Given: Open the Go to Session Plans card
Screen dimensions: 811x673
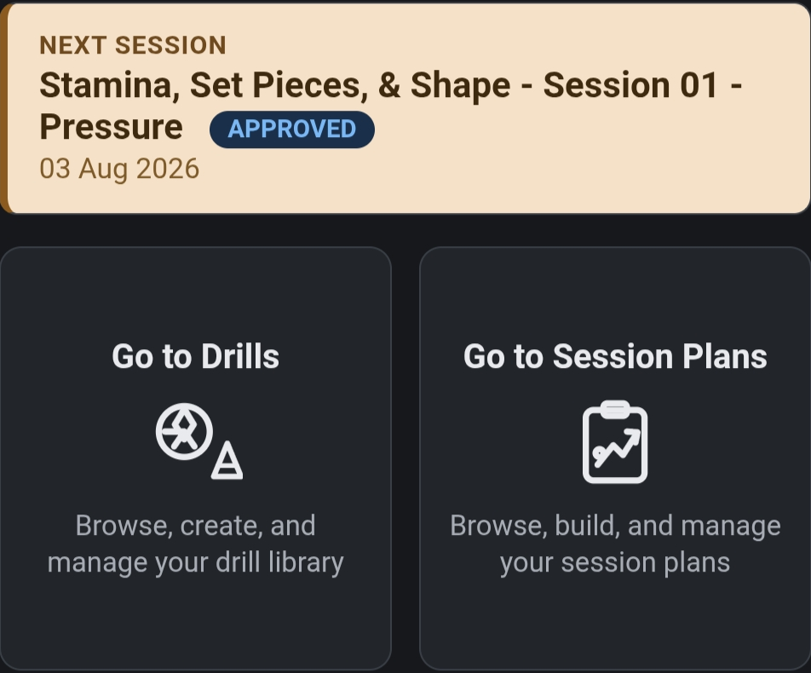Looking at the screenshot, I should tap(615, 458).
